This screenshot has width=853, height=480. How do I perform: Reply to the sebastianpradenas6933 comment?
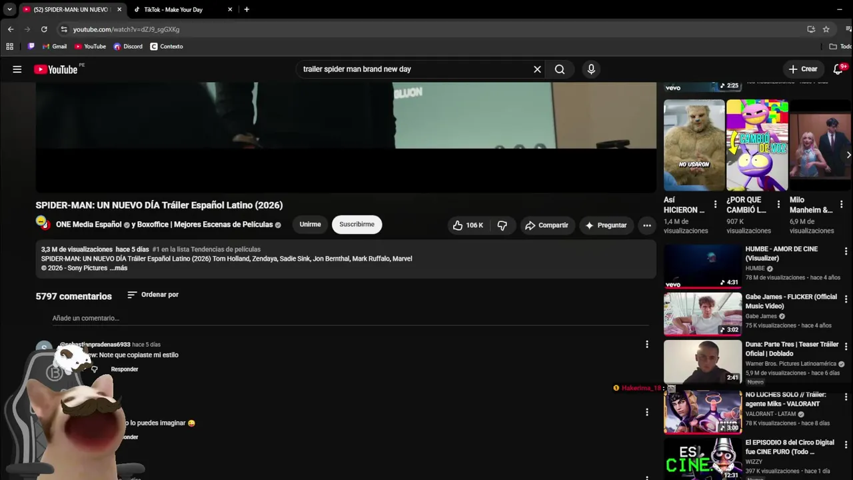point(125,369)
